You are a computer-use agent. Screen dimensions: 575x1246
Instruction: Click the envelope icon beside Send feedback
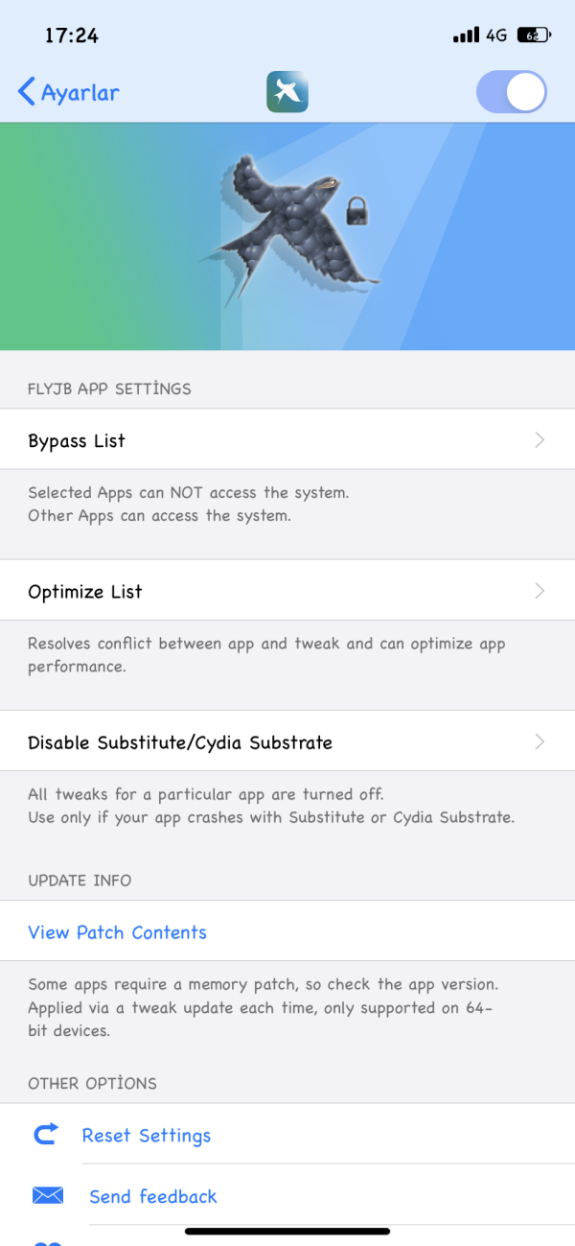coord(47,1195)
